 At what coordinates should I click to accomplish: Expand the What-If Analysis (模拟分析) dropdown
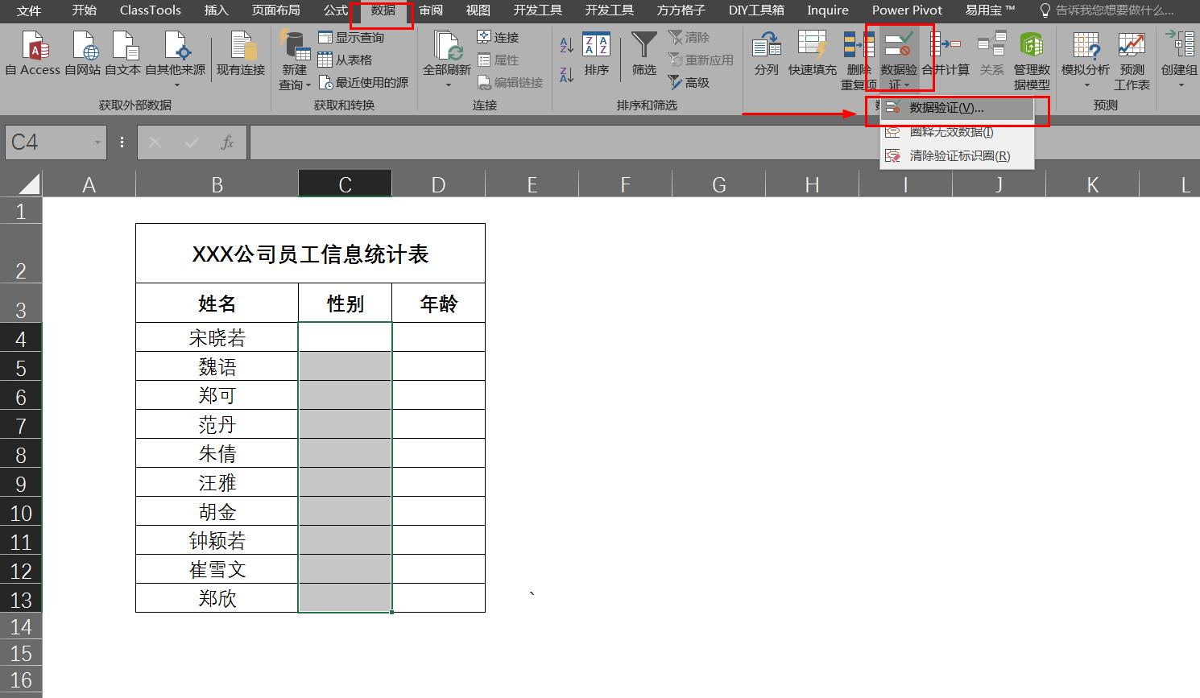click(x=1085, y=62)
